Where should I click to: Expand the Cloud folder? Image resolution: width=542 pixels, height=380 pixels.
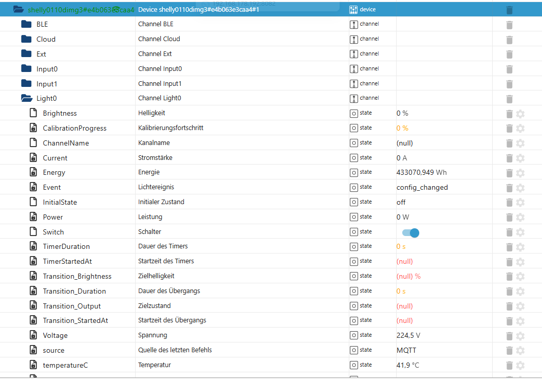pos(26,39)
